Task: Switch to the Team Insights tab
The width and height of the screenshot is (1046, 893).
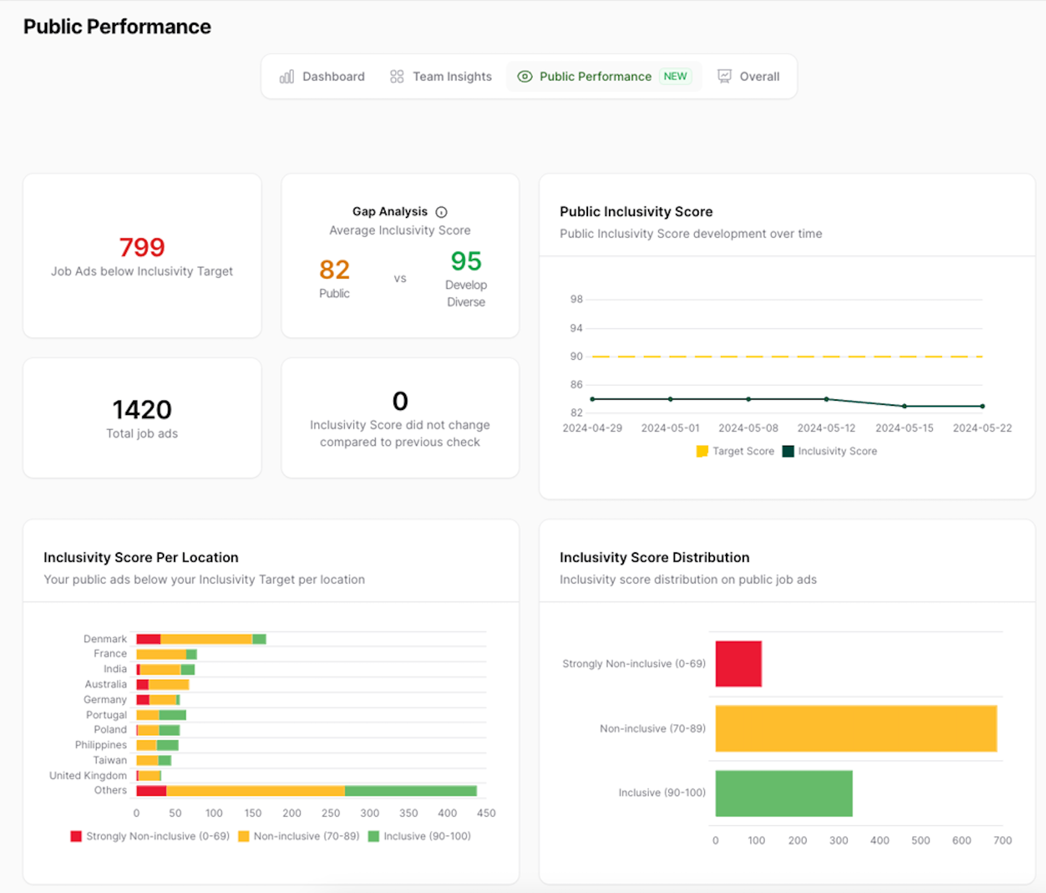Action: tap(452, 77)
